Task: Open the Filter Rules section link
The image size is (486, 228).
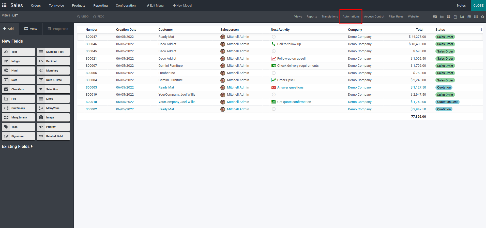Action: tap(396, 16)
